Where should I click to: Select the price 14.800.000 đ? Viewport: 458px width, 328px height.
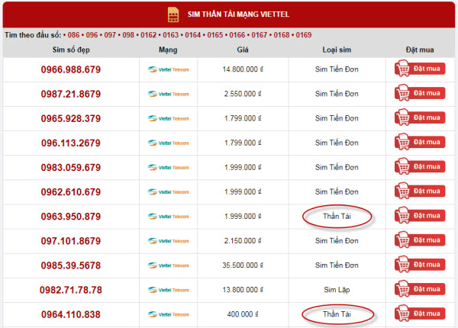coord(243,69)
